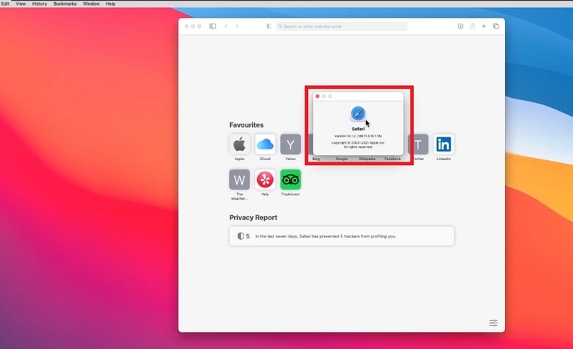Open the TripAdvisor favourite

point(291,180)
